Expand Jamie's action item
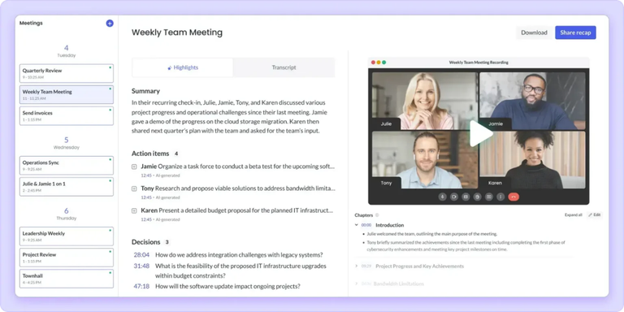The height and width of the screenshot is (312, 624). pos(134,167)
